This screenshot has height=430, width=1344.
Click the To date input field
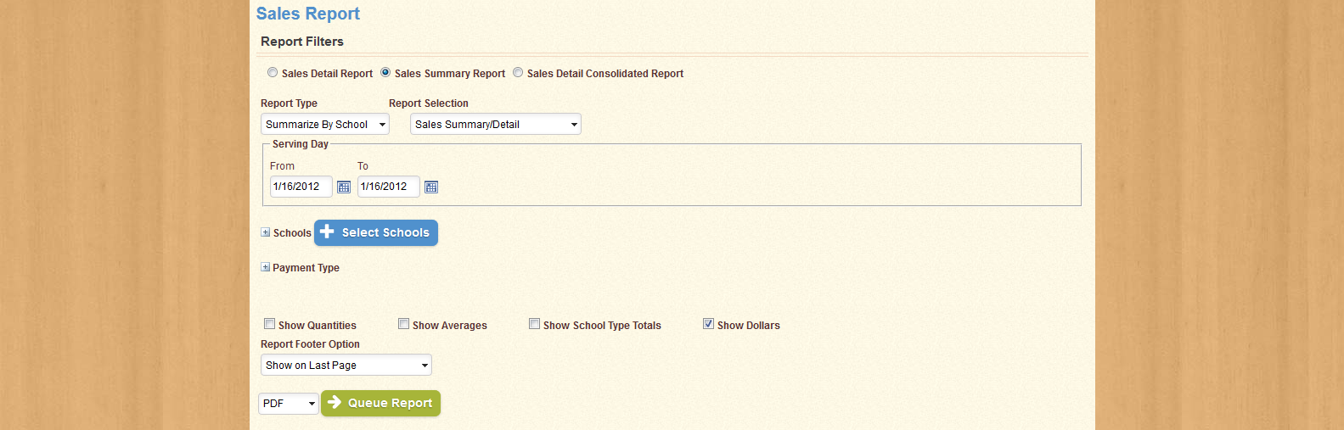click(x=389, y=187)
